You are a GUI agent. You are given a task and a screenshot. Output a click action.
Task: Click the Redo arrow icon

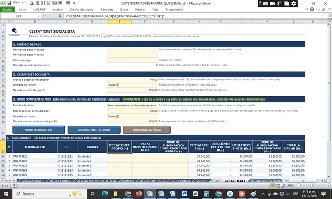tap(23, 3)
